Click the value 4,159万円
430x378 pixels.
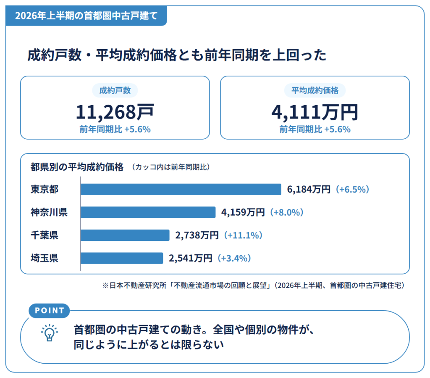point(243,212)
